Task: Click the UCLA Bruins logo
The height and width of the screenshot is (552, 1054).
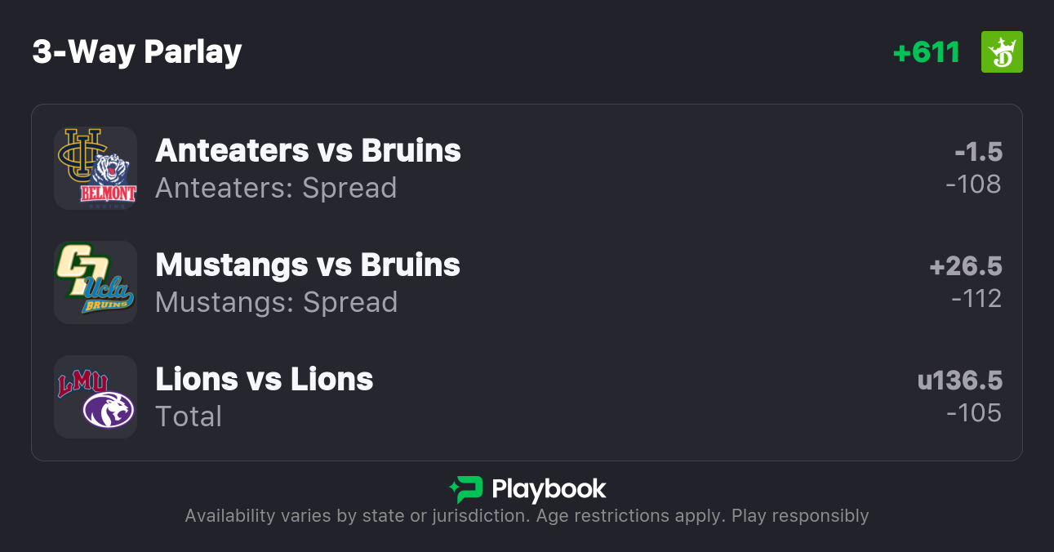Action: coord(109,292)
